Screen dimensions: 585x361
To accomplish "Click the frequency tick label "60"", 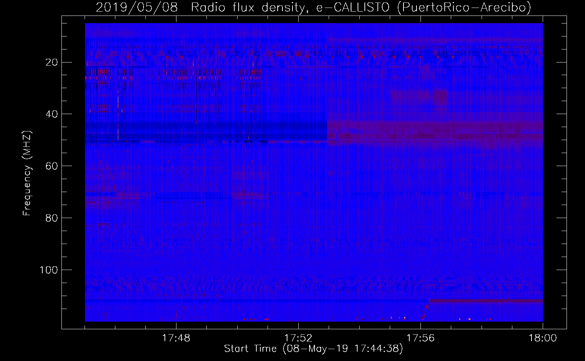I will pos(52,166).
